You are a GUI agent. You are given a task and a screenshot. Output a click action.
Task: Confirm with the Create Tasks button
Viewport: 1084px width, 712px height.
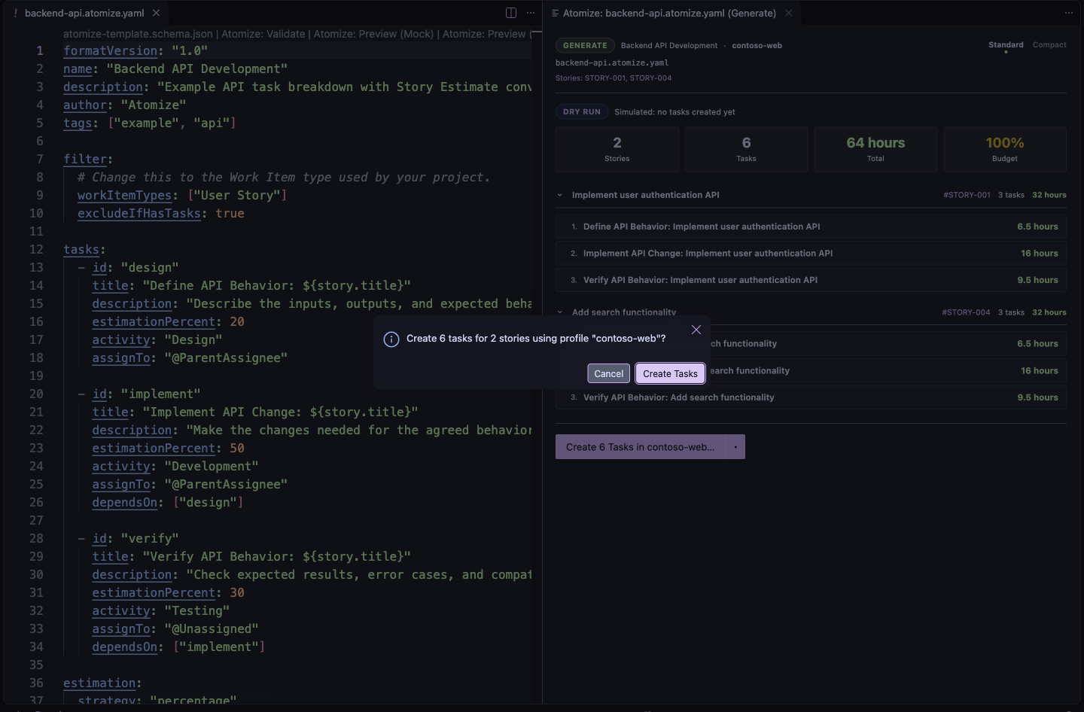[670, 373]
